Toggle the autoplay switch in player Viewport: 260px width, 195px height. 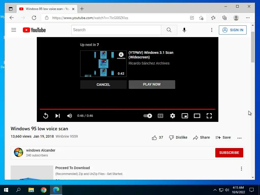point(148,116)
